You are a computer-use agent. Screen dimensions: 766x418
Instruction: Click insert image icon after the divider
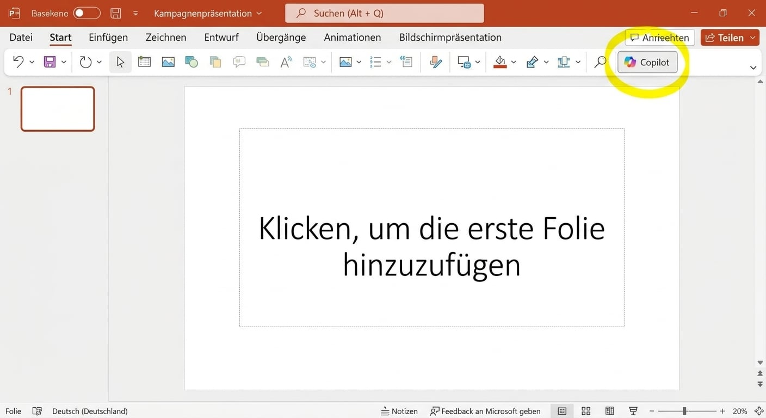click(x=345, y=62)
